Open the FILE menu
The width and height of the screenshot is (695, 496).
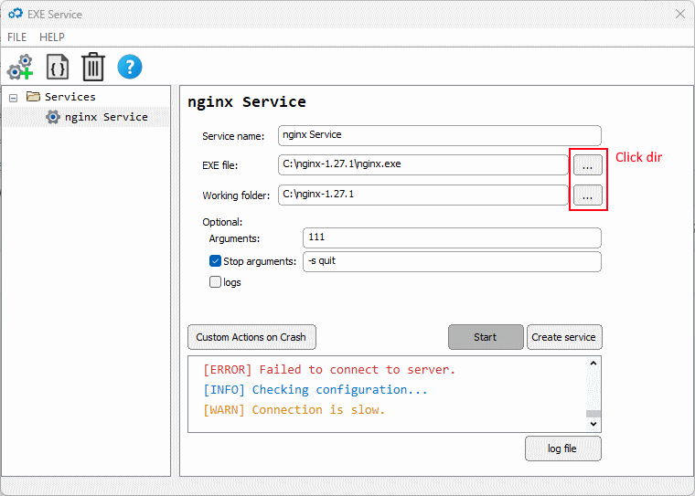click(16, 37)
